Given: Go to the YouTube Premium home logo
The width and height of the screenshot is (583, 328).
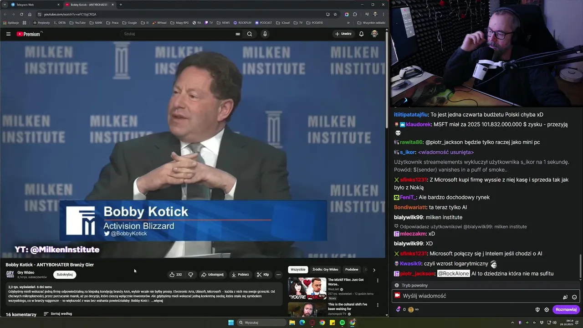Looking at the screenshot, I should click(x=28, y=34).
